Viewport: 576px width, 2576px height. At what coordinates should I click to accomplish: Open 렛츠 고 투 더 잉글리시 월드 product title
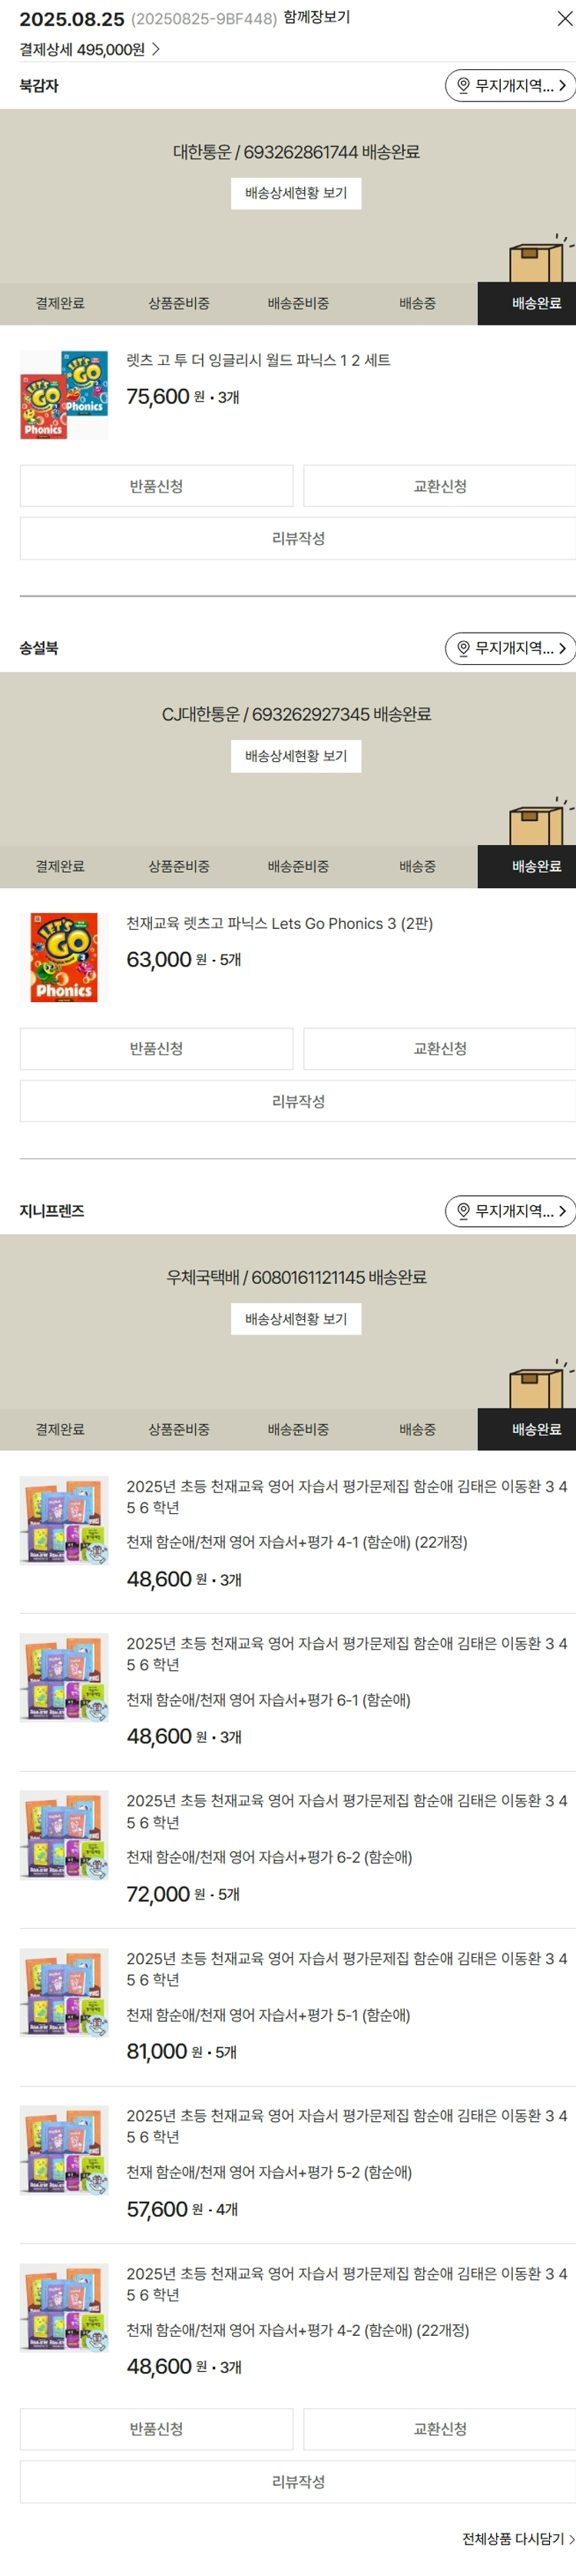(257, 360)
